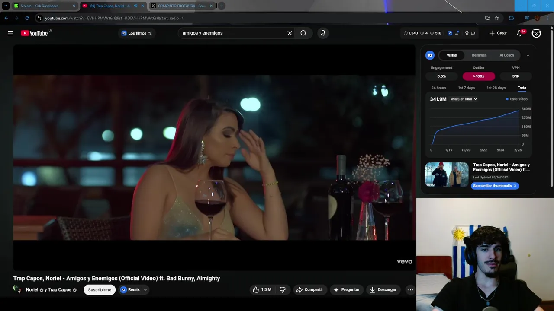Open the Noriel channel name link
The width and height of the screenshot is (554, 311).
pos(32,290)
